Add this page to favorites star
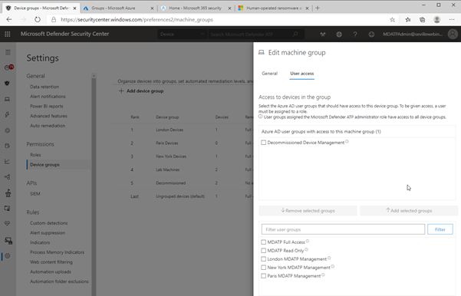The height and width of the screenshot is (296, 461). [x=392, y=20]
